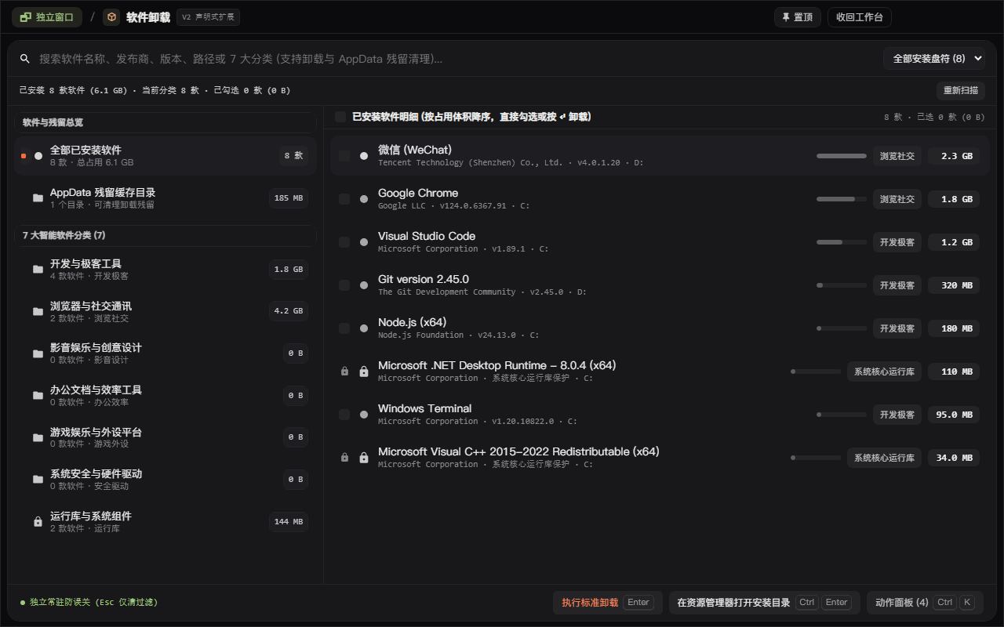
Task: Click the size bar in the Google Chrome row
Action: pyautogui.click(x=842, y=199)
